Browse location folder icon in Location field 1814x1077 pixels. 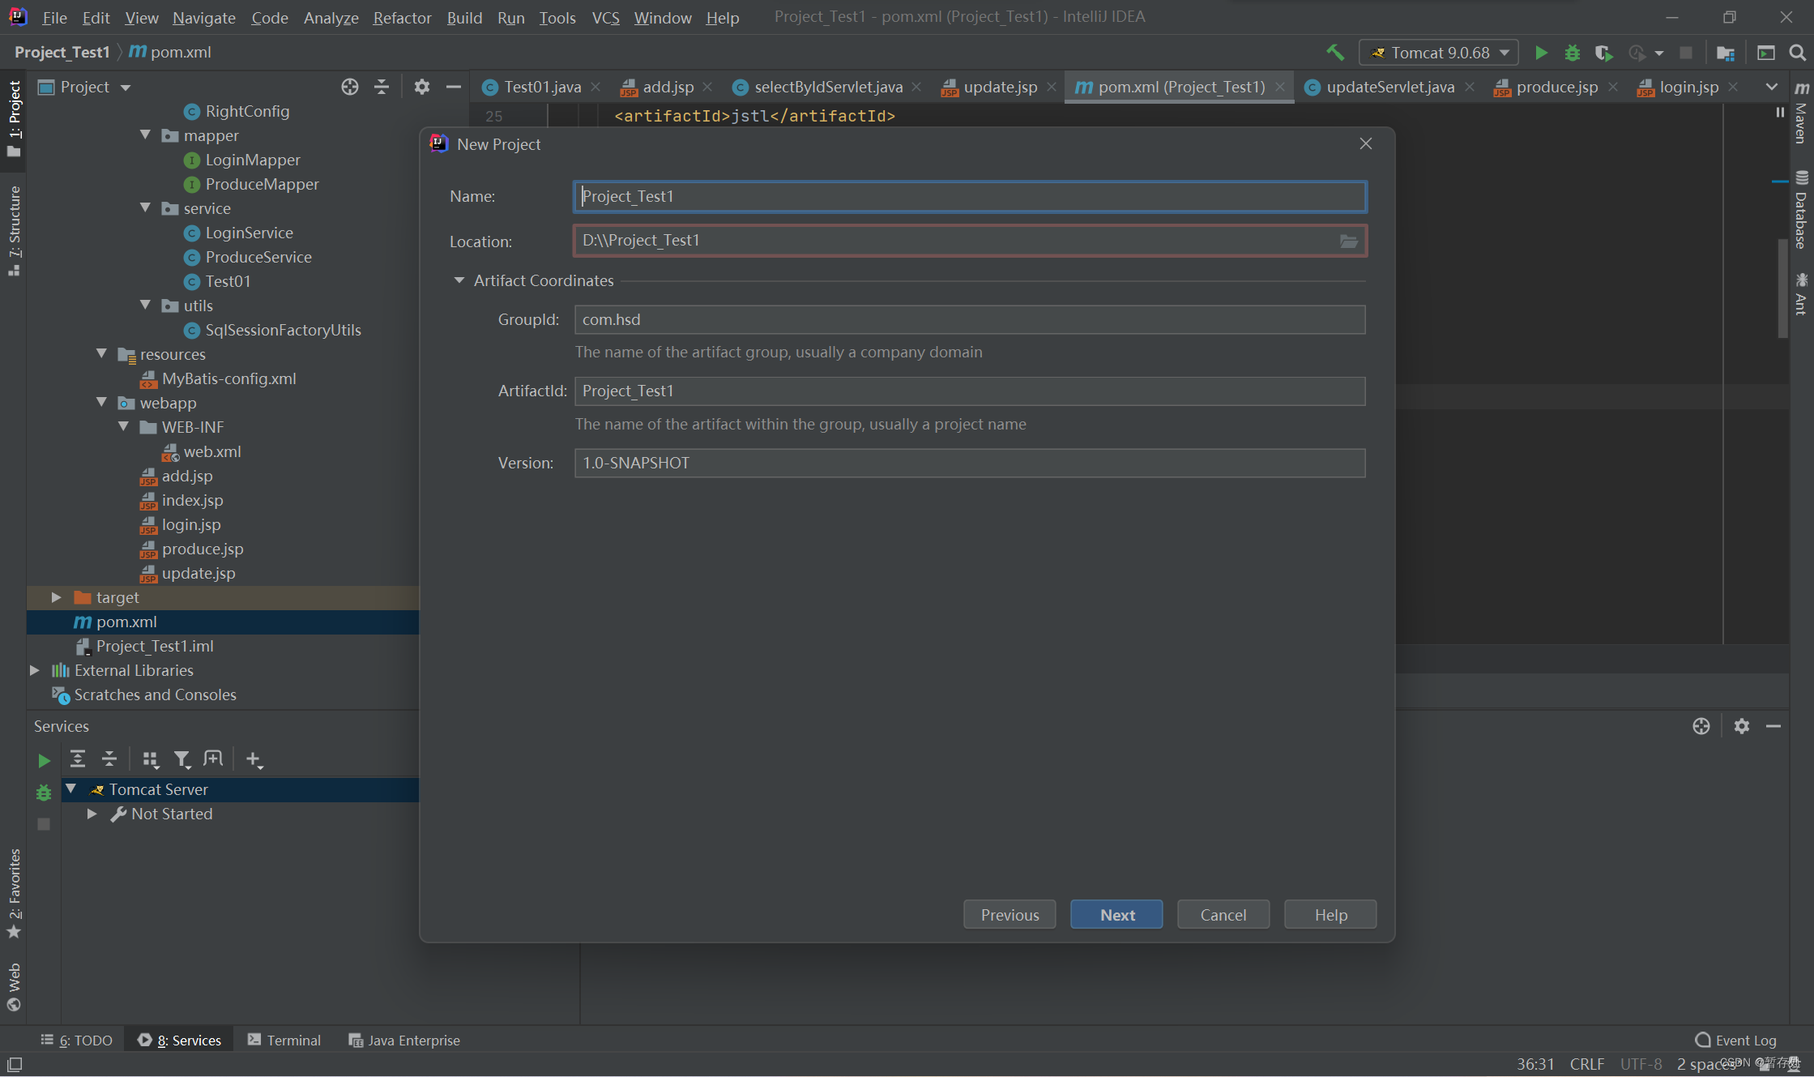pyautogui.click(x=1348, y=241)
